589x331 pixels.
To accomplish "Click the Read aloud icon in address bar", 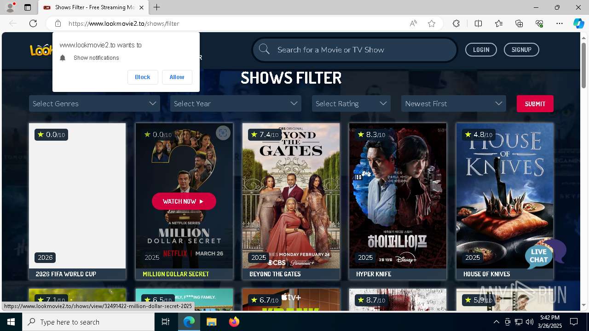I will pyautogui.click(x=413, y=23).
